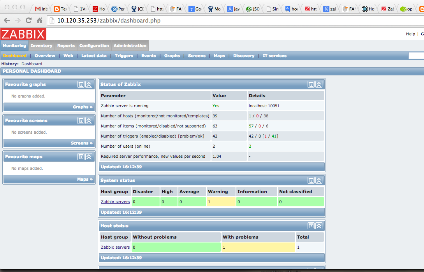Screen dimensions: 424x272
Task: Open the System status widget menu icon
Action: 311,181
